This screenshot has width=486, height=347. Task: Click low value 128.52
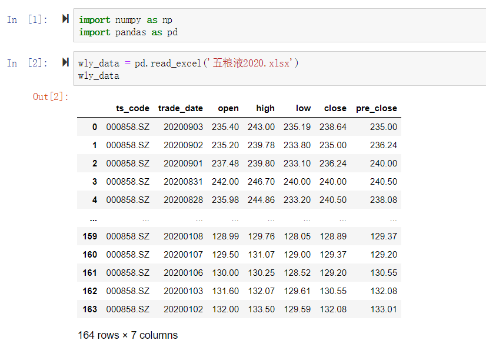tap(297, 273)
